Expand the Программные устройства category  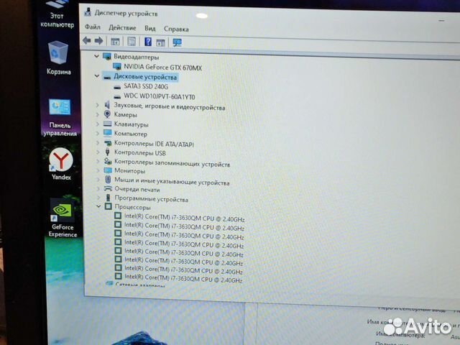pyautogui.click(x=99, y=198)
